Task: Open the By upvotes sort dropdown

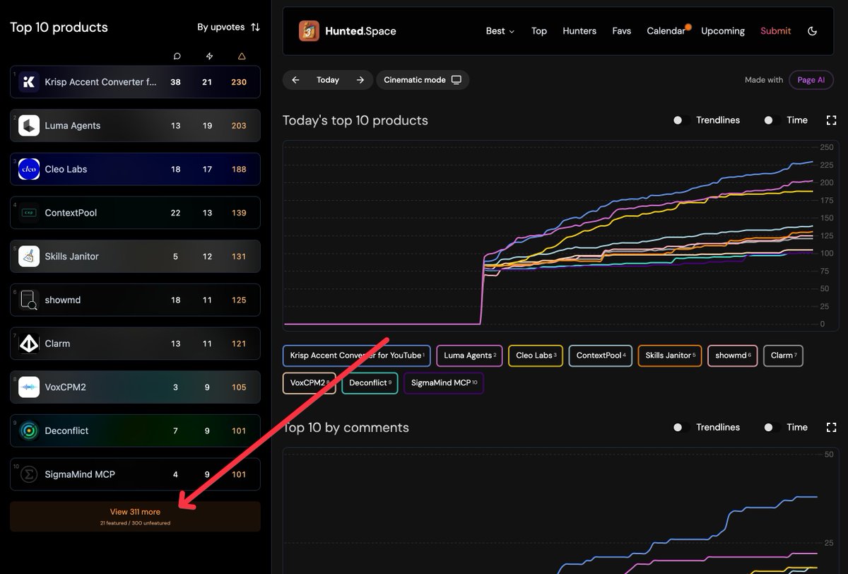Action: point(228,27)
